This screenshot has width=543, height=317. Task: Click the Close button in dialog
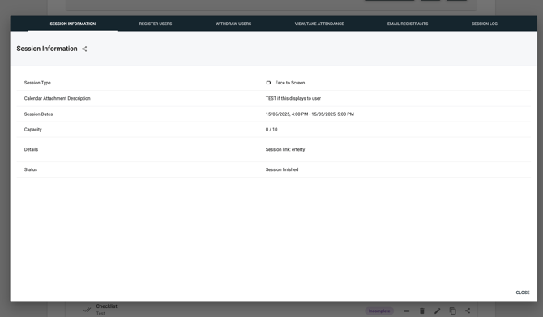pos(523,293)
